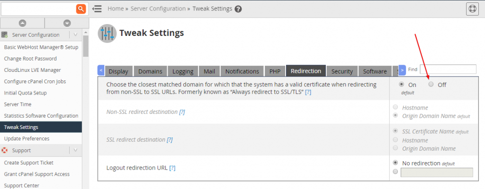485x189 pixels.
Task: Select On radio for SSL redirect option
Action: pyautogui.click(x=402, y=84)
